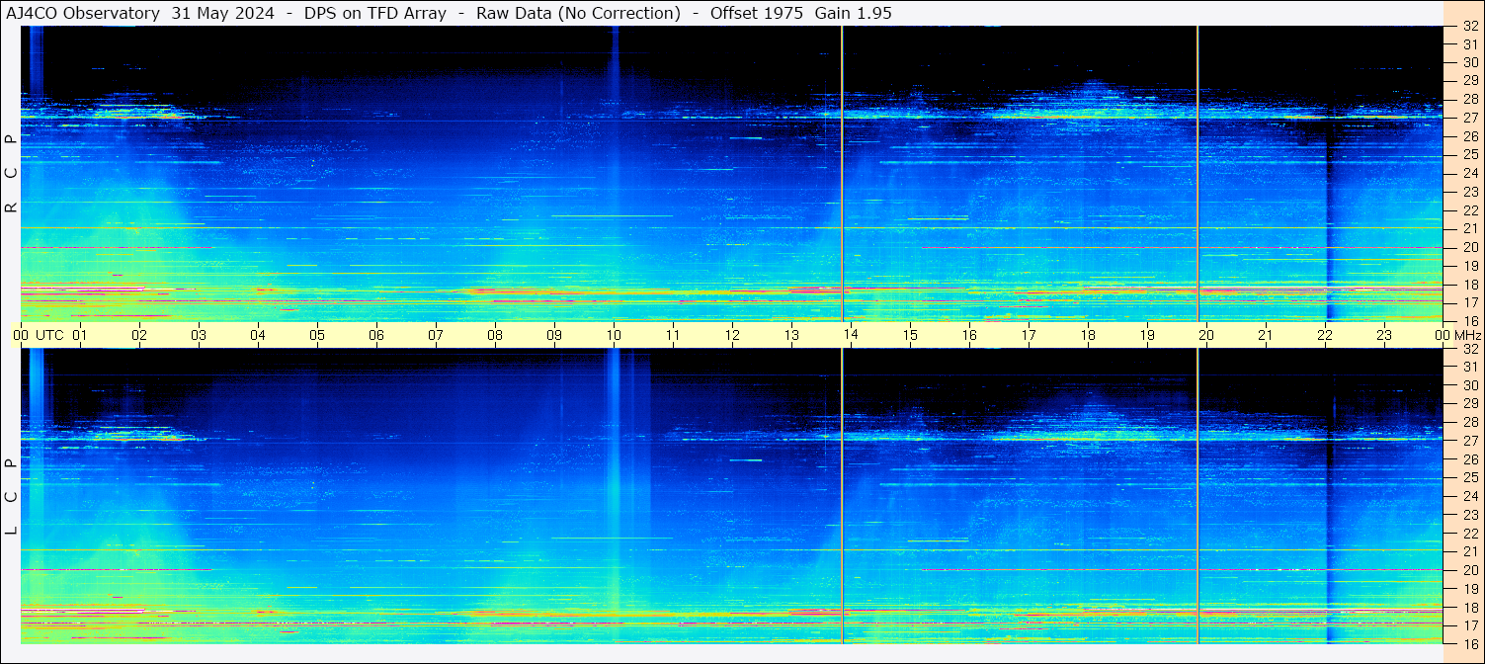Viewport: 1485px width, 664px height.
Task: Click the 32 MHz label on the LCP frequency scale
Action: [x=1469, y=349]
